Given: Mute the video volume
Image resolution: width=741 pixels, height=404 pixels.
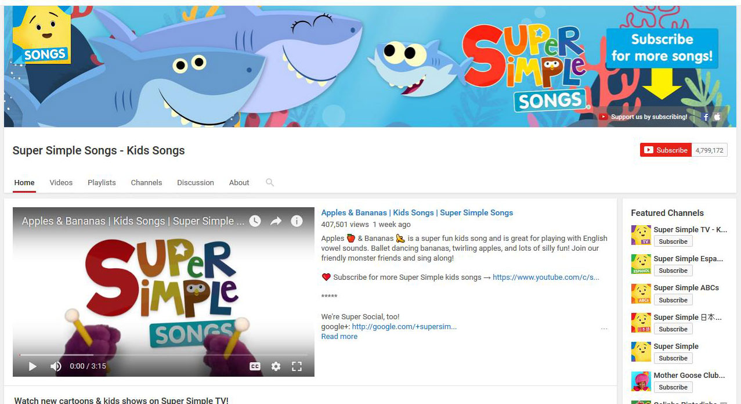Looking at the screenshot, I should [56, 366].
